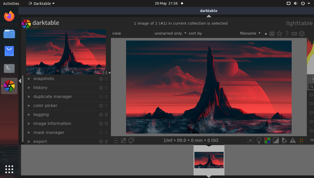Image resolution: width=314 pixels, height=178 pixels.
Task: Enable the gamut check RGB squares icon
Action: point(267,140)
